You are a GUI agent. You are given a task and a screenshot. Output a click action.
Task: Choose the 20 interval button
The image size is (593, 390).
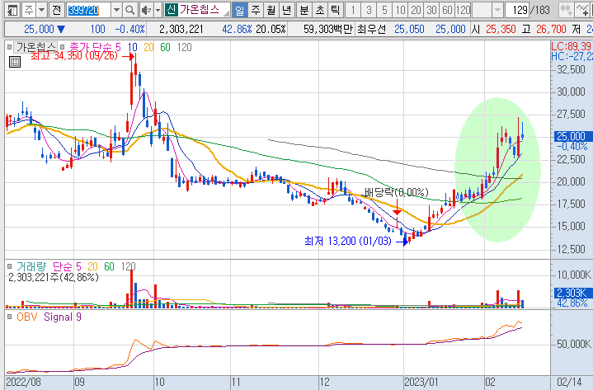click(x=416, y=10)
